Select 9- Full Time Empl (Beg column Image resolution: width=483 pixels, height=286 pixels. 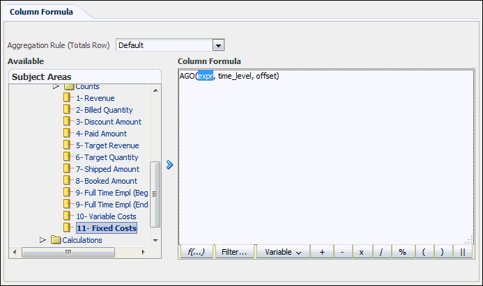tap(112, 193)
